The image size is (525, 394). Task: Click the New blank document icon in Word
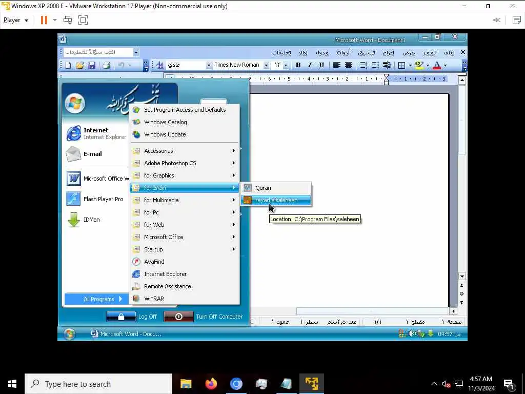pyautogui.click(x=68, y=65)
